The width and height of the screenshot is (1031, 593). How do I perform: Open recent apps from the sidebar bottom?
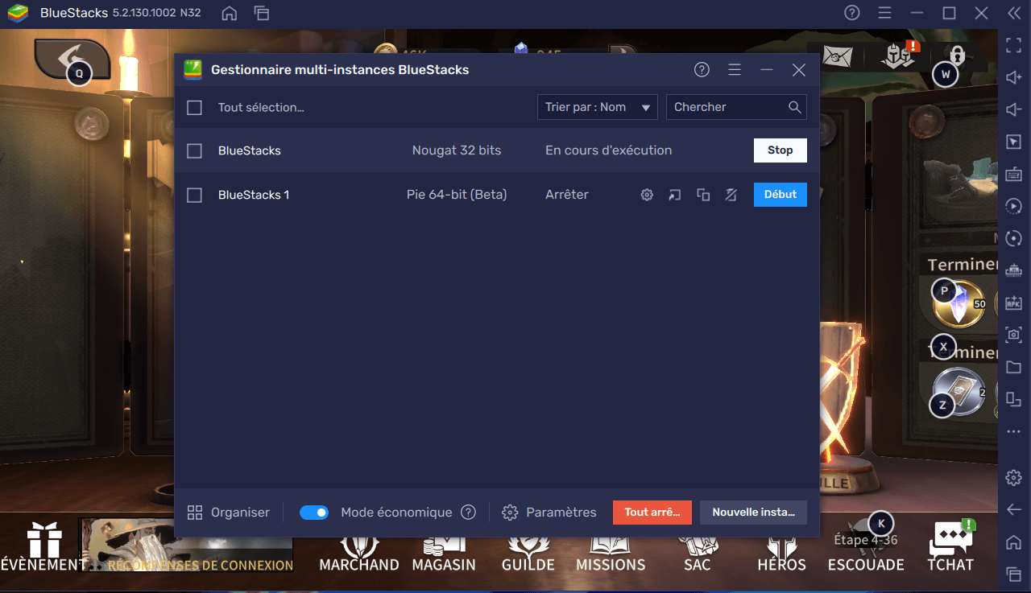coord(1013,574)
